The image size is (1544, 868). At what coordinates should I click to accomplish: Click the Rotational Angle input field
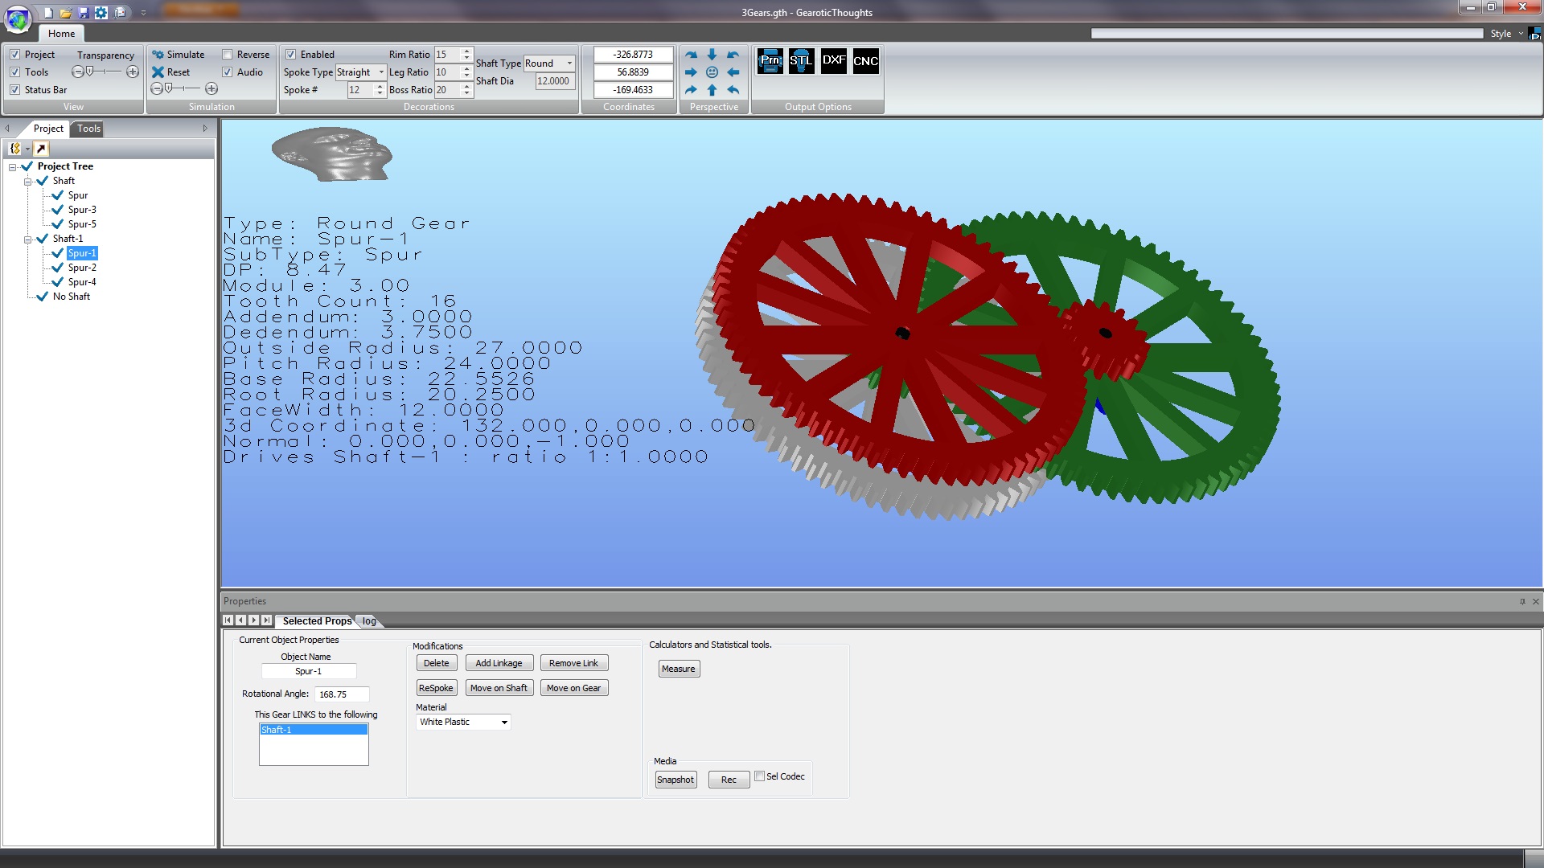pos(342,695)
